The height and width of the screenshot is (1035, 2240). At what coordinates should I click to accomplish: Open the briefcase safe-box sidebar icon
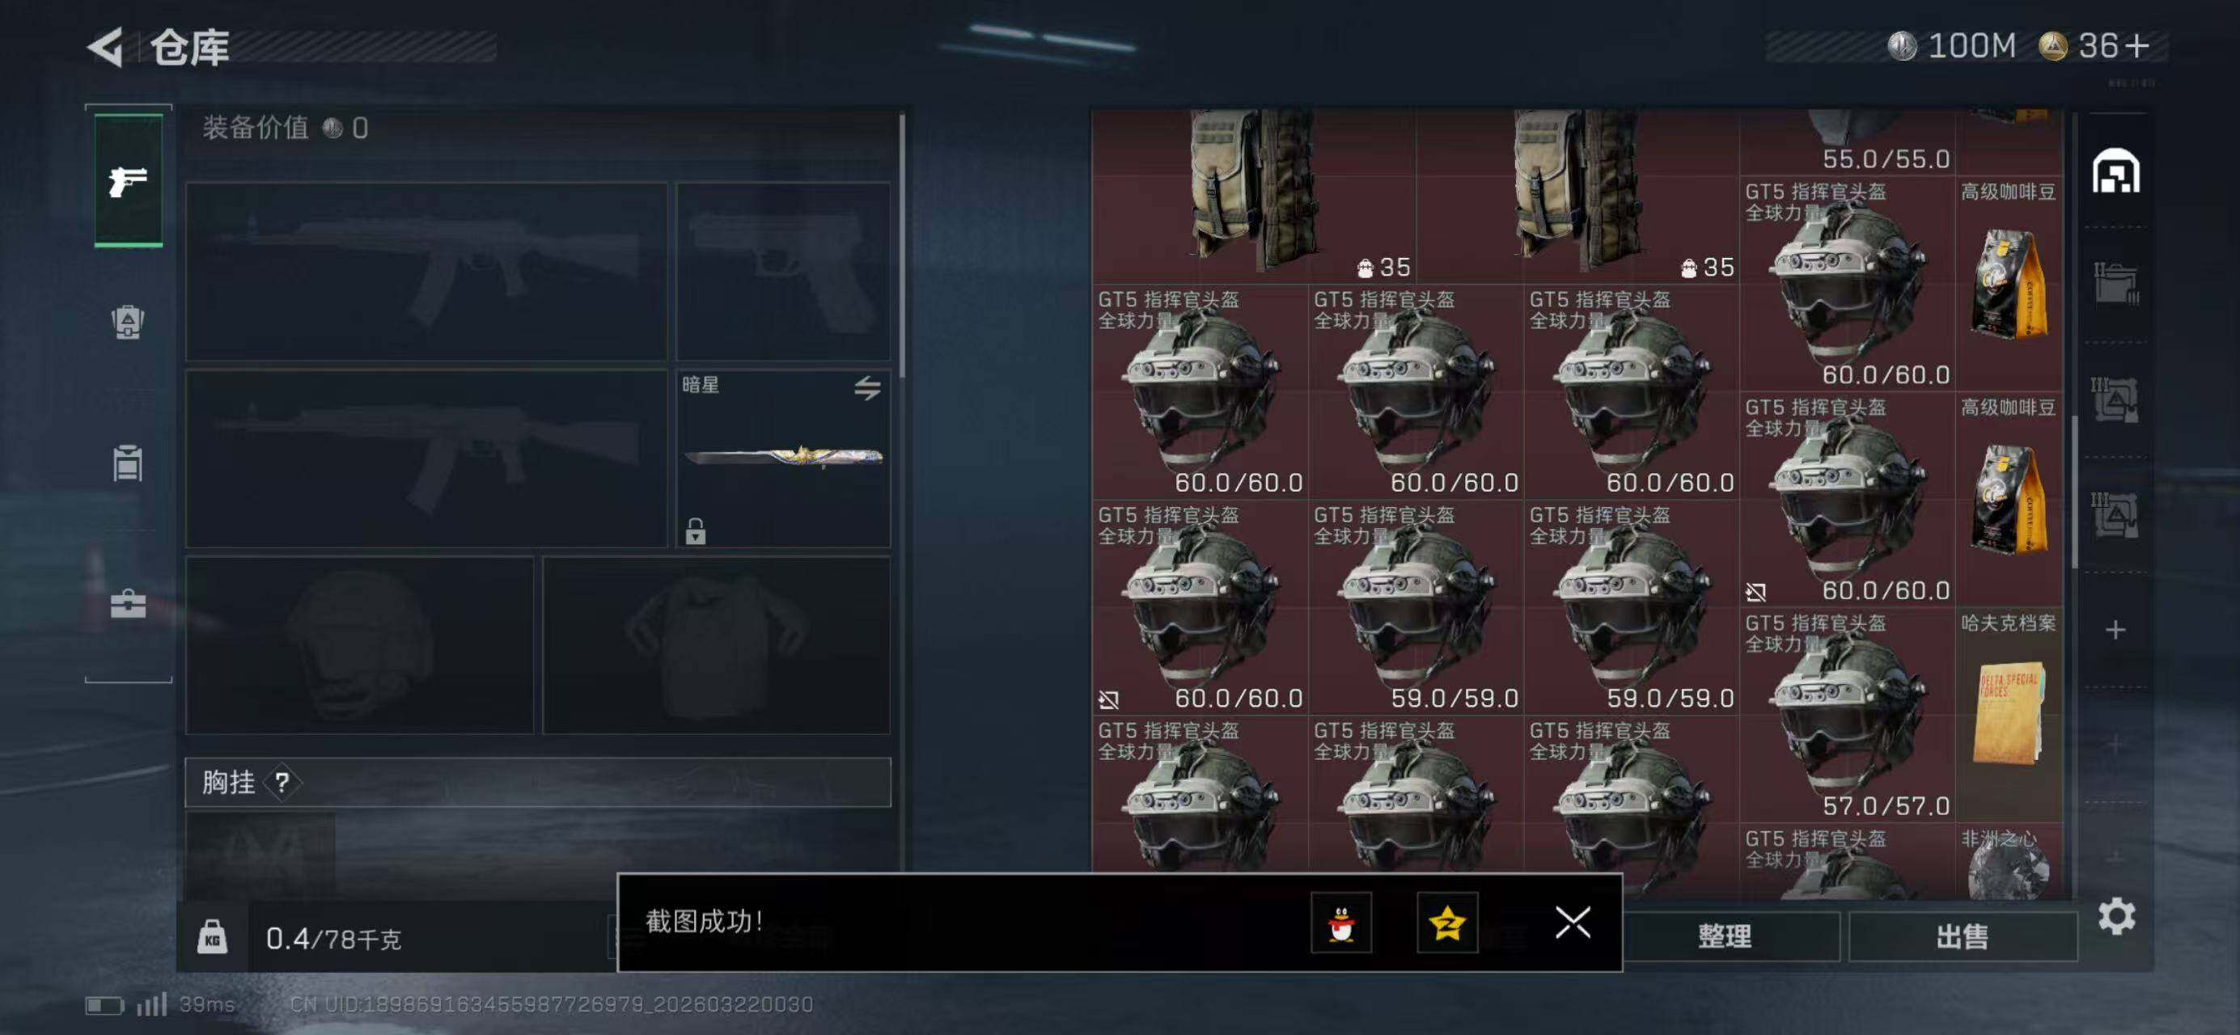(128, 603)
